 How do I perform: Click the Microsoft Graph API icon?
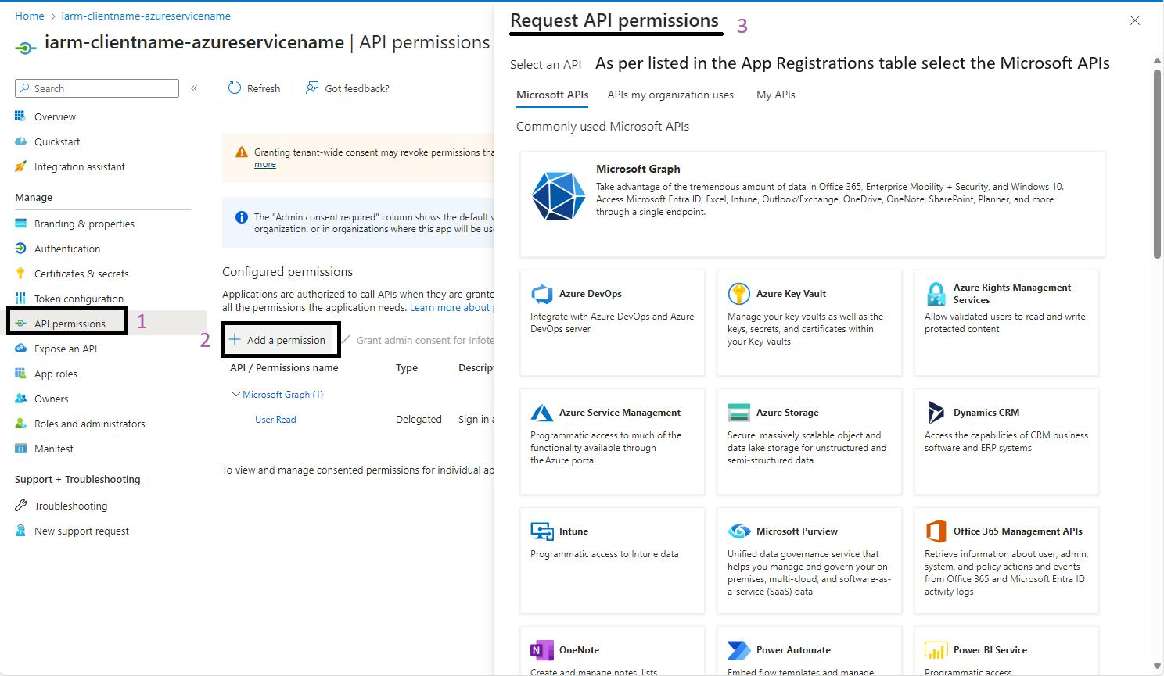coord(558,195)
